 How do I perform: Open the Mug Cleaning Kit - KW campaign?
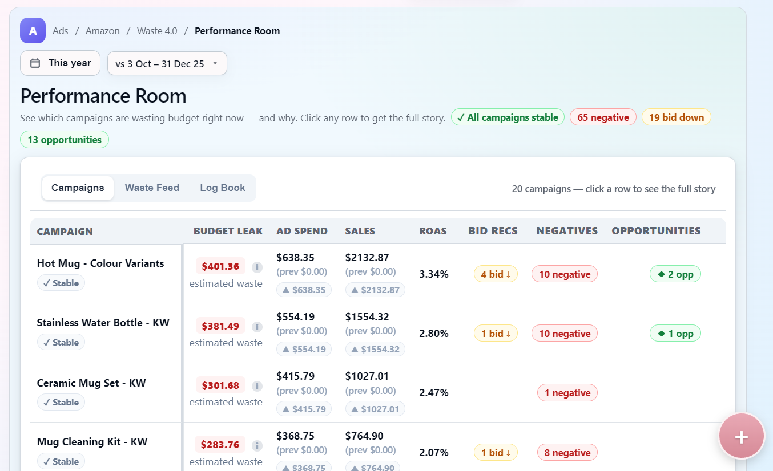coord(92,442)
